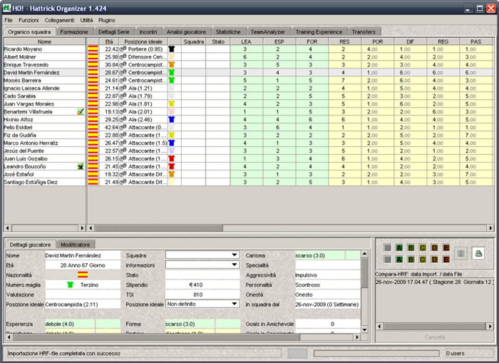
Task: Toggle group C in the lower group row
Action: (423, 259)
